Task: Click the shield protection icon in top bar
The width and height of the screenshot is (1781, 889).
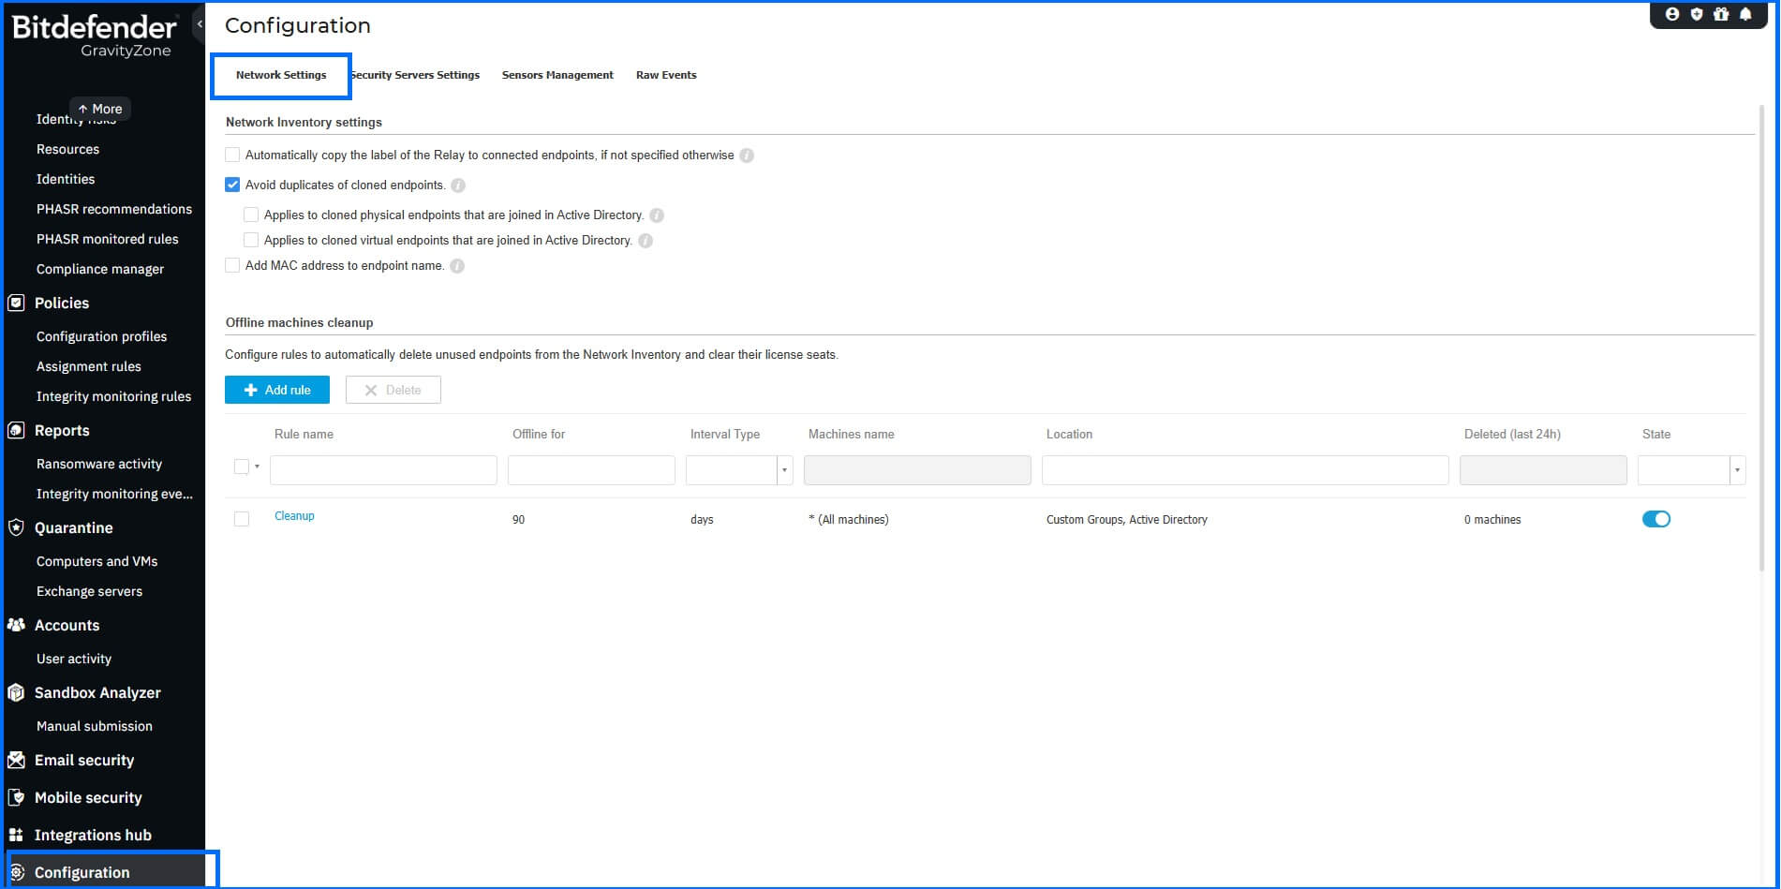Action: 1697,14
